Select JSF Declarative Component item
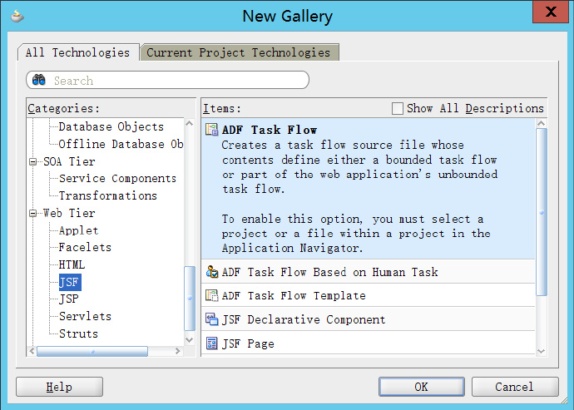 (x=304, y=319)
